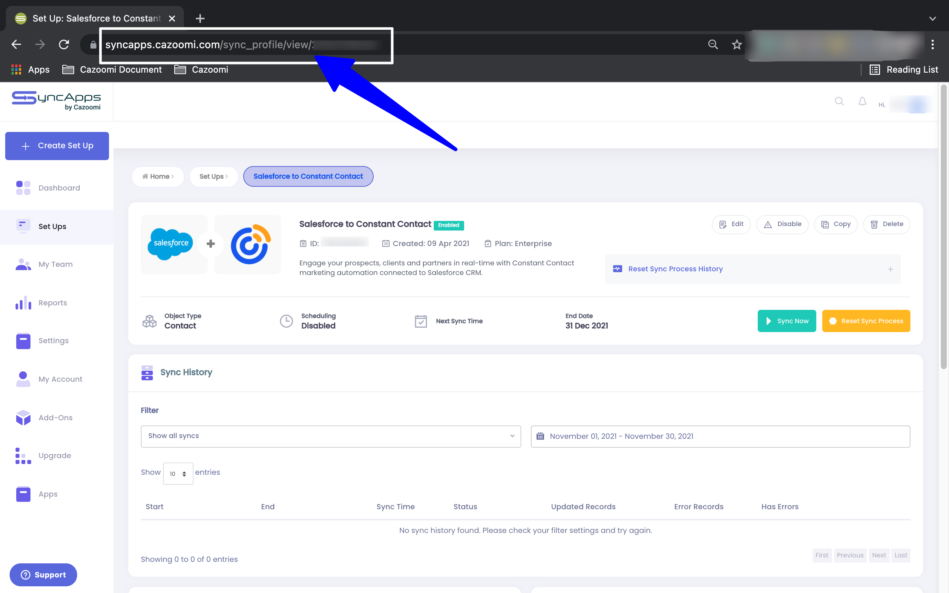
Task: Click the page vertical scrollbar
Action: point(943,227)
